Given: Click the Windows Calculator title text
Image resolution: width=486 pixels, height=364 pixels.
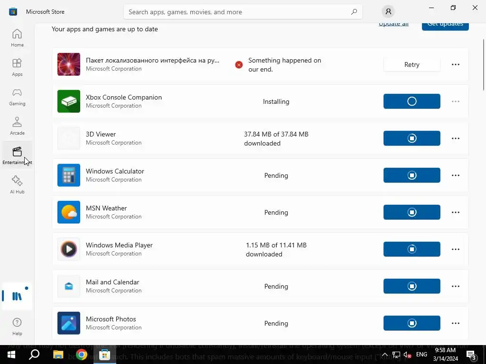Looking at the screenshot, I should [115, 171].
